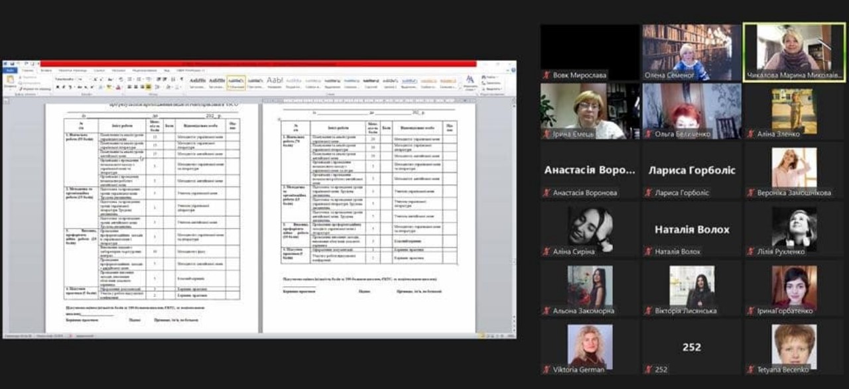The width and height of the screenshot is (849, 389).
Task: Select the highlighted Normal style in gallery
Action: [x=235, y=82]
